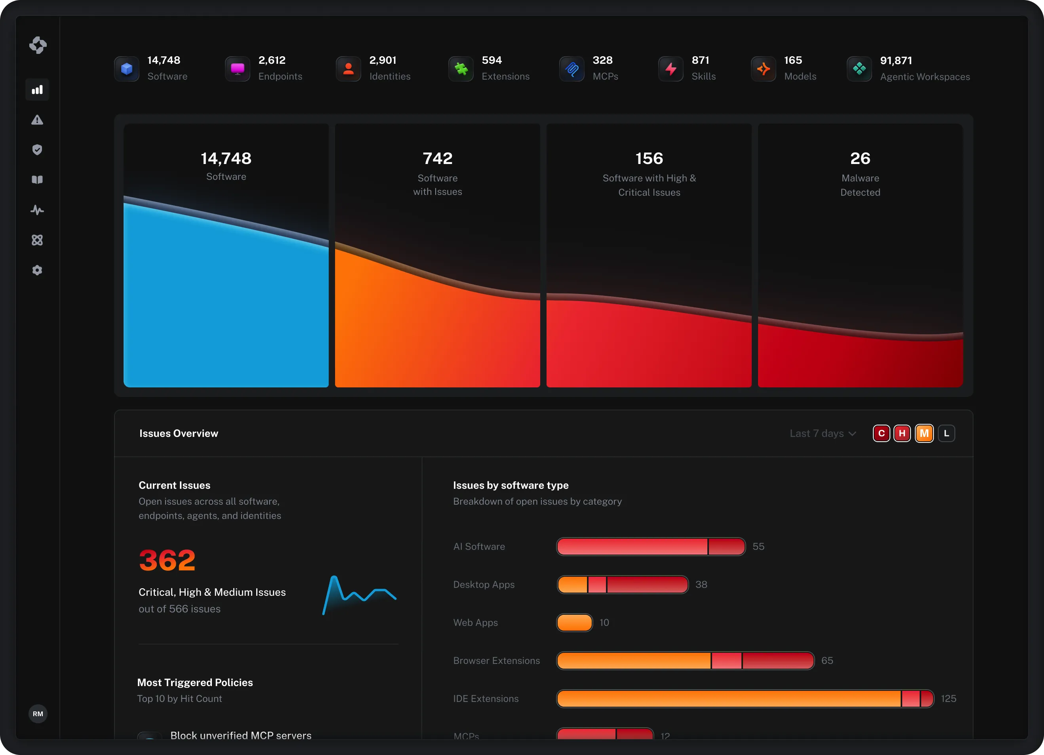Open the alerts warning triangle sidebar icon

[37, 120]
